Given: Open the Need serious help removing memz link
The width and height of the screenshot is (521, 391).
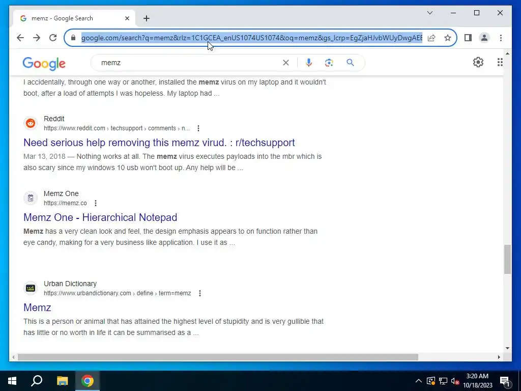Looking at the screenshot, I should click(159, 143).
